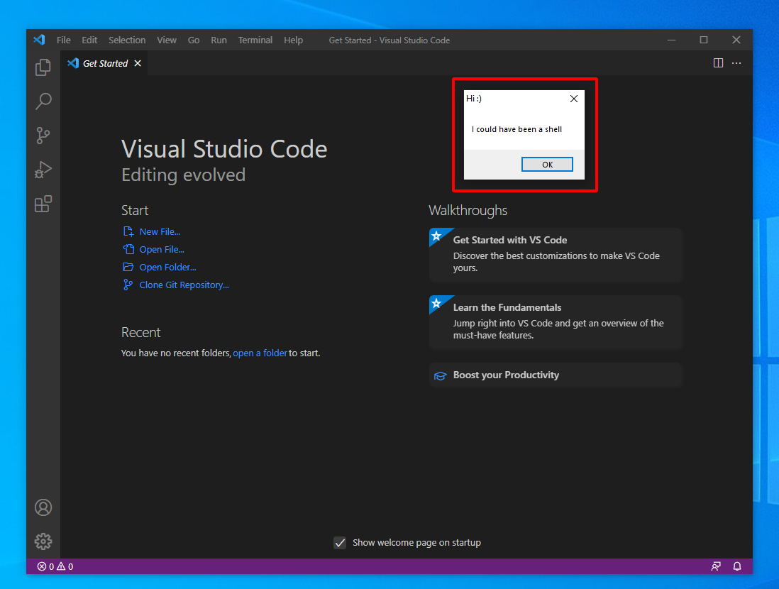
Task: Close the 'Hi :)' dialog with X
Action: click(574, 99)
